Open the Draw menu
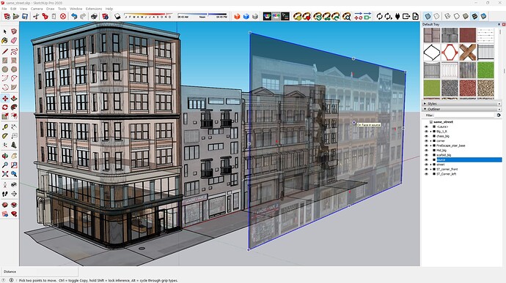 51,9
